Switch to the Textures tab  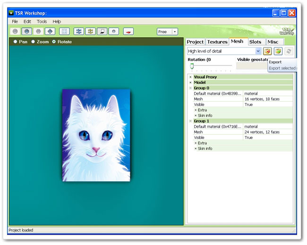tap(217, 42)
